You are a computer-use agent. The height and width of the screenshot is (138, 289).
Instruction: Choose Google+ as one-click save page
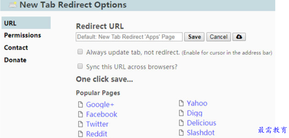[100, 105]
